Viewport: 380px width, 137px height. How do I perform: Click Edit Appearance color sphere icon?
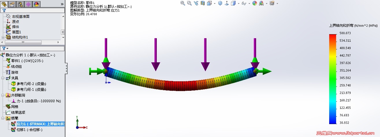(x=255, y=3)
